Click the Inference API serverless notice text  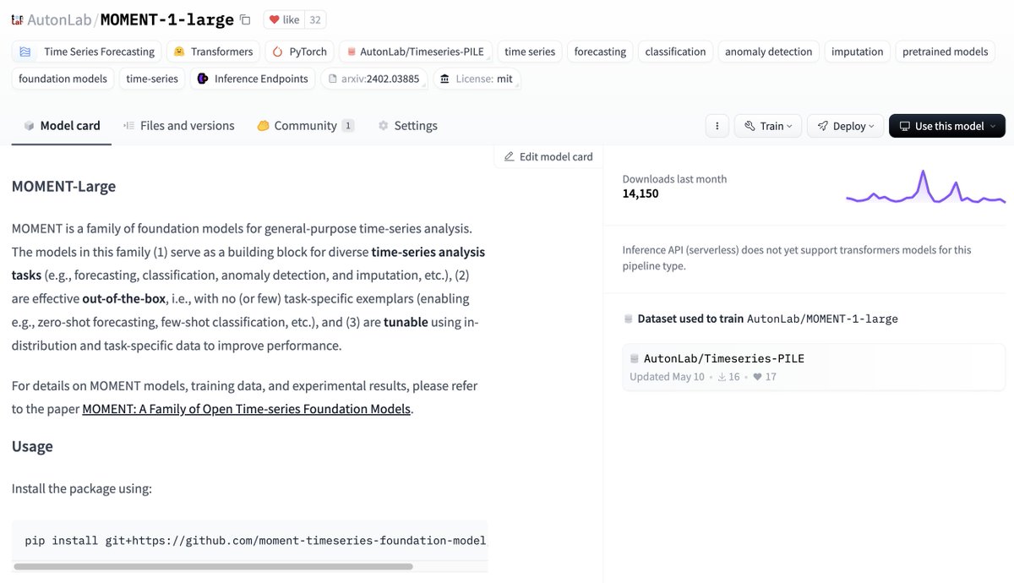pos(797,258)
